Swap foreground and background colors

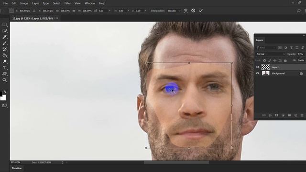click(5, 92)
